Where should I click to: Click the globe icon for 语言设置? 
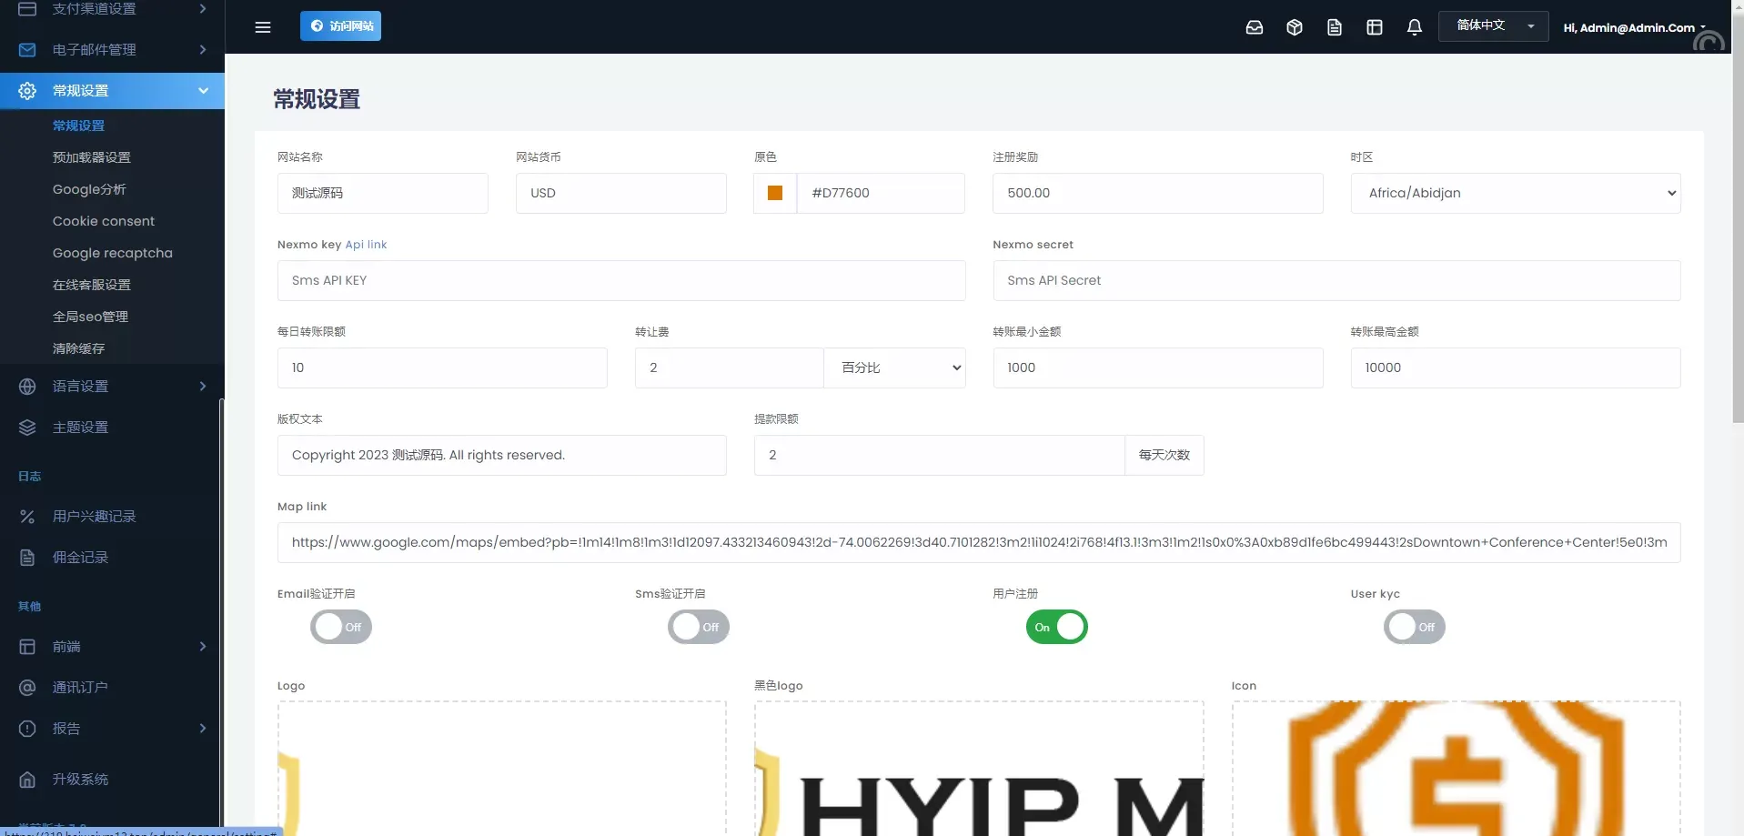[x=27, y=387]
